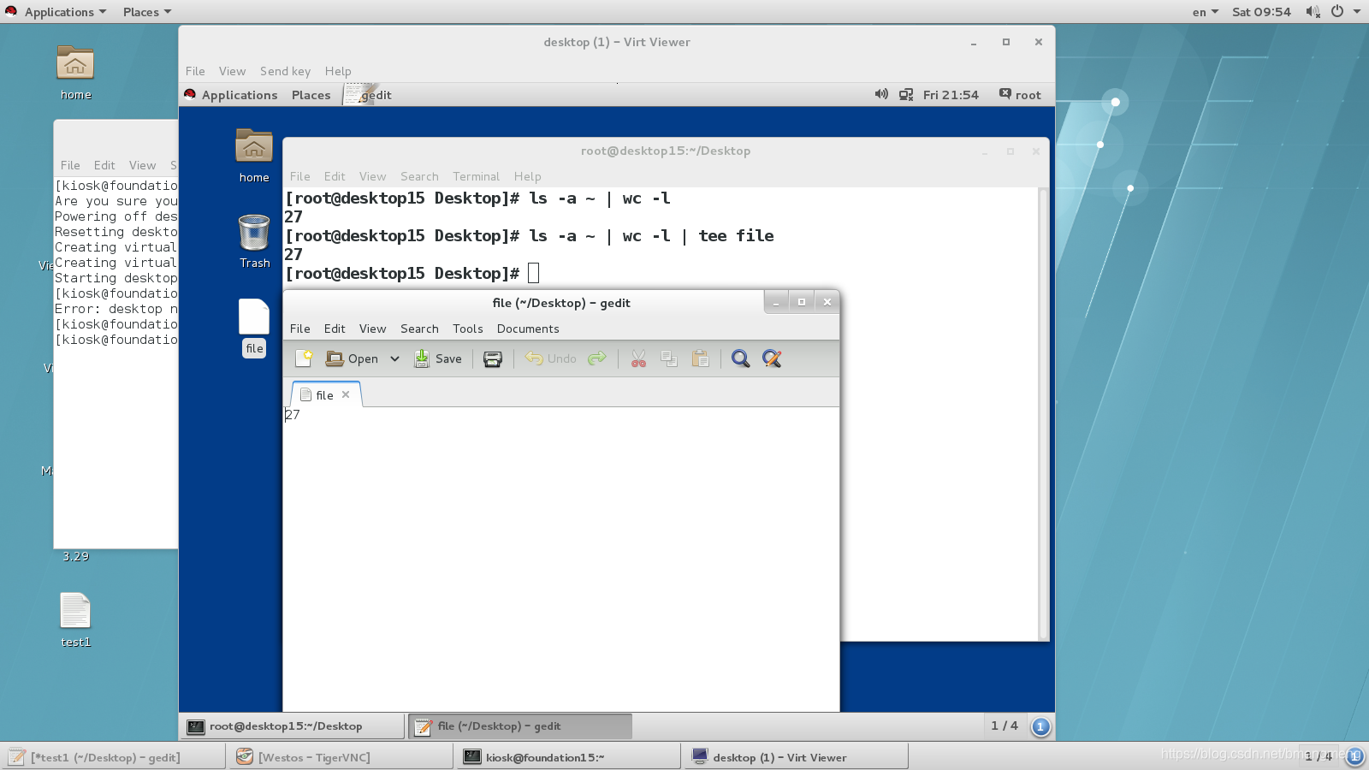Click the guest volume speaker icon
Screen dimensions: 1369x770
coord(881,94)
